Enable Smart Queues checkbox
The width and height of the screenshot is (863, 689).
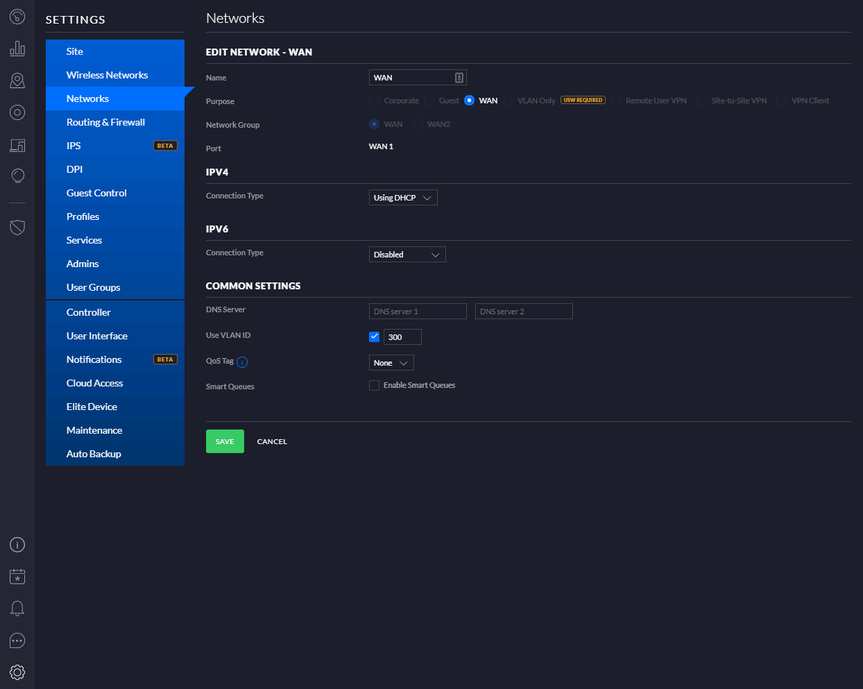pos(374,386)
